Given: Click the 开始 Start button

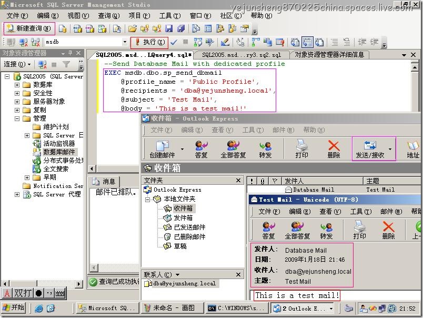Looking at the screenshot, I should click(x=14, y=308).
